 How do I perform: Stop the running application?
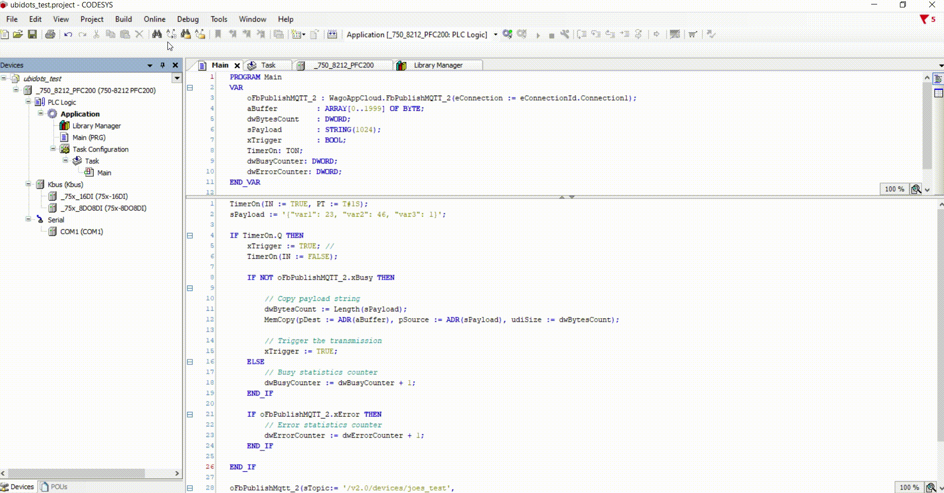click(551, 35)
